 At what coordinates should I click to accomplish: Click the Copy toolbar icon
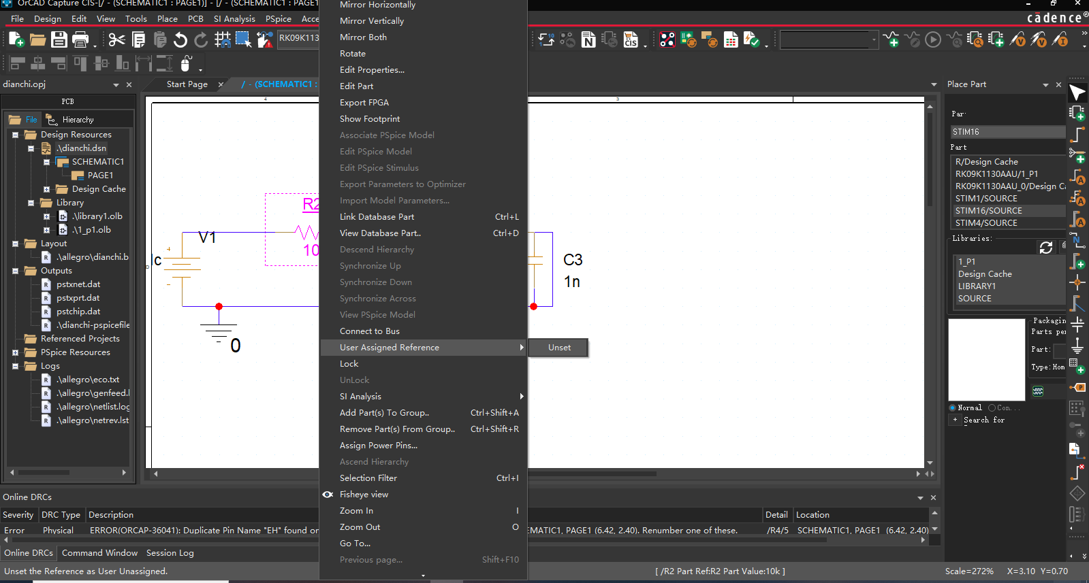coord(138,39)
